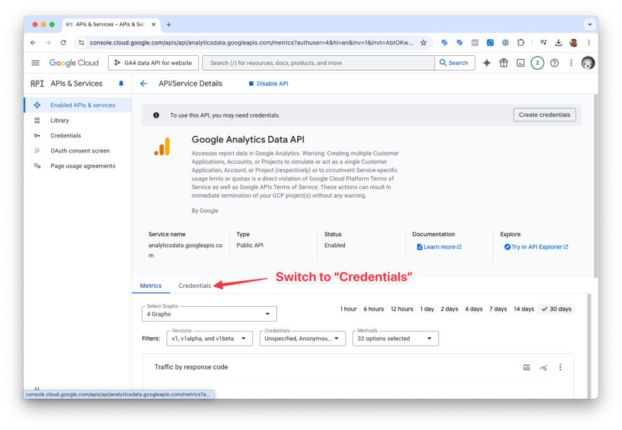The image size is (622, 430).
Task: Open the Google account avatar
Action: tap(588, 63)
